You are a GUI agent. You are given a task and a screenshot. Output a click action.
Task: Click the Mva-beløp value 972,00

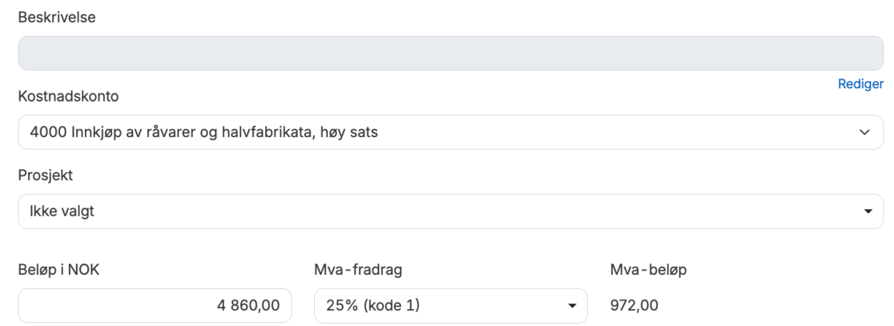[634, 305]
